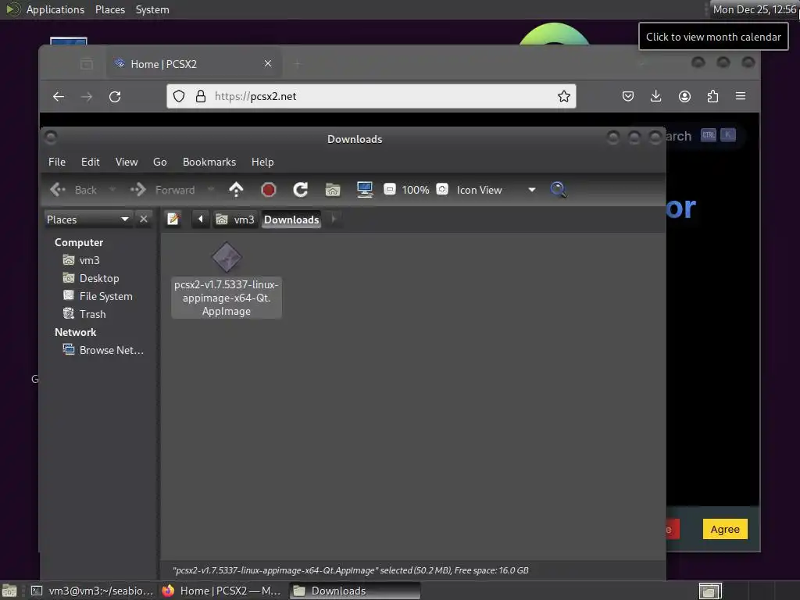Click the Downloads taskbar window button

[355, 591]
